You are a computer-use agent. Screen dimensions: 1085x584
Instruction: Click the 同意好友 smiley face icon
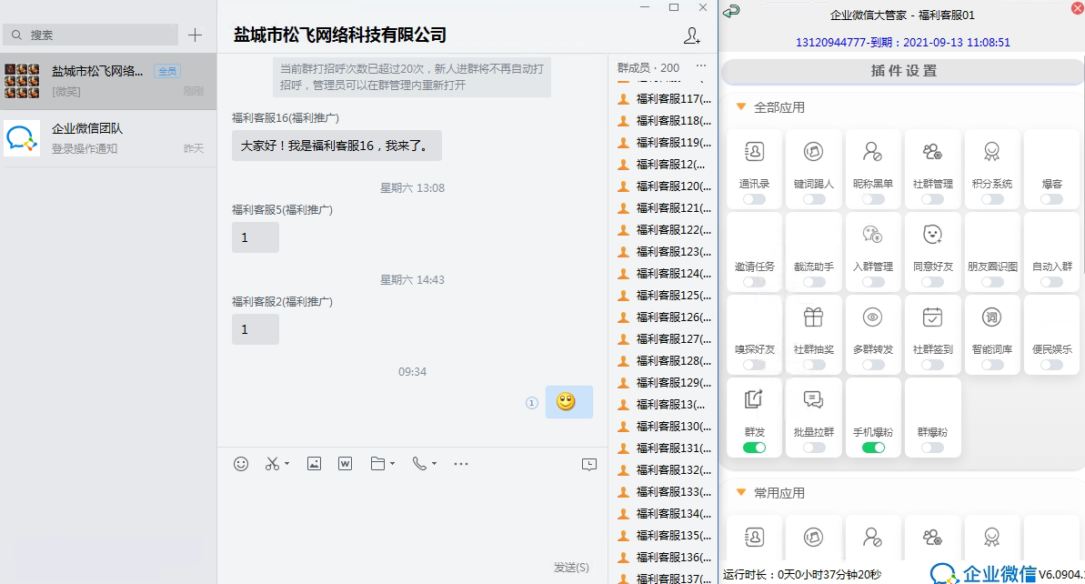(x=932, y=235)
